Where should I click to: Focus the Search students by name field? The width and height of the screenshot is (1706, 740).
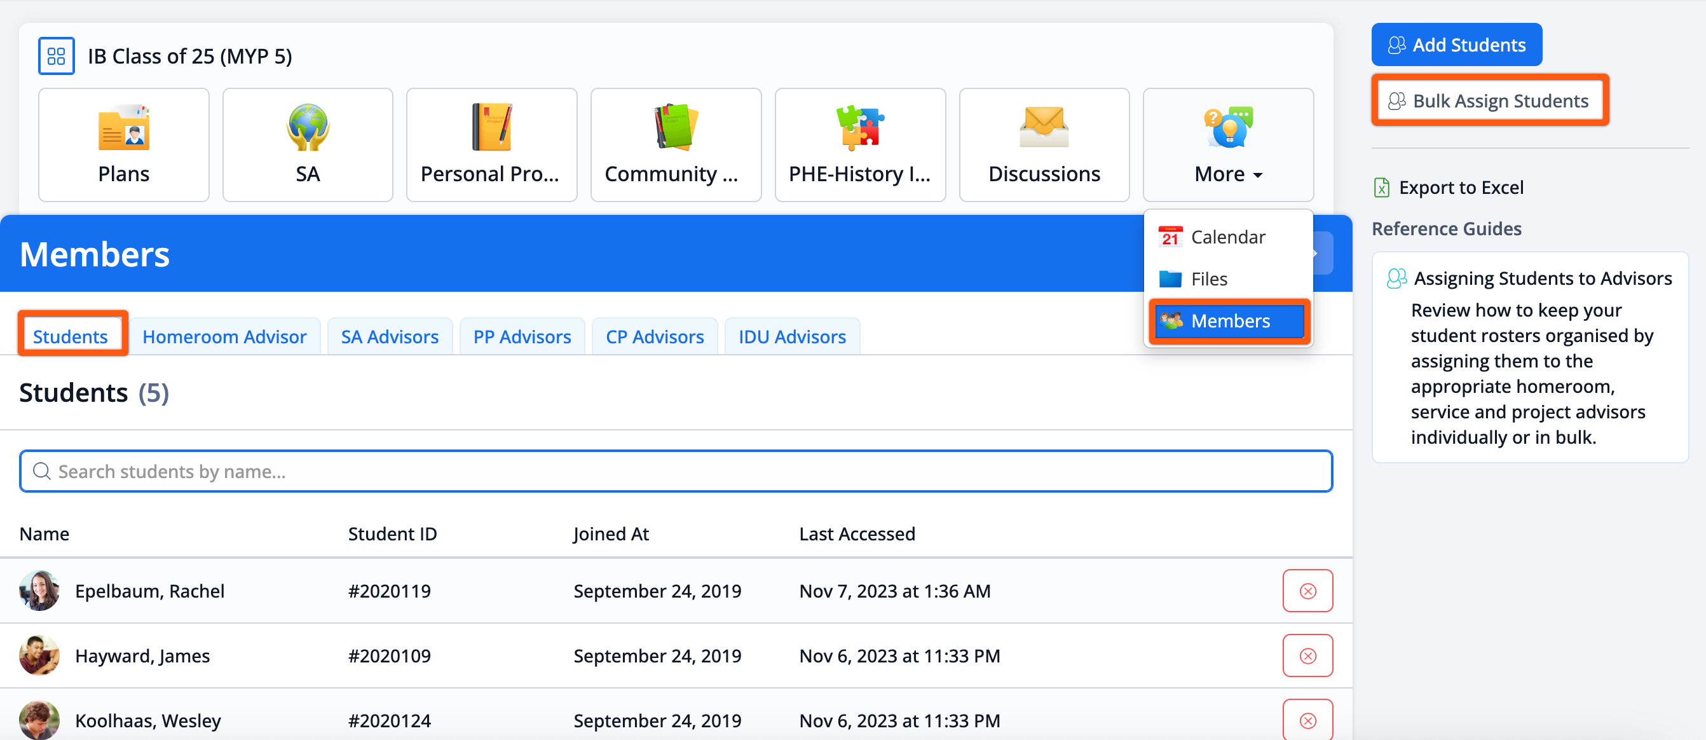tap(676, 471)
